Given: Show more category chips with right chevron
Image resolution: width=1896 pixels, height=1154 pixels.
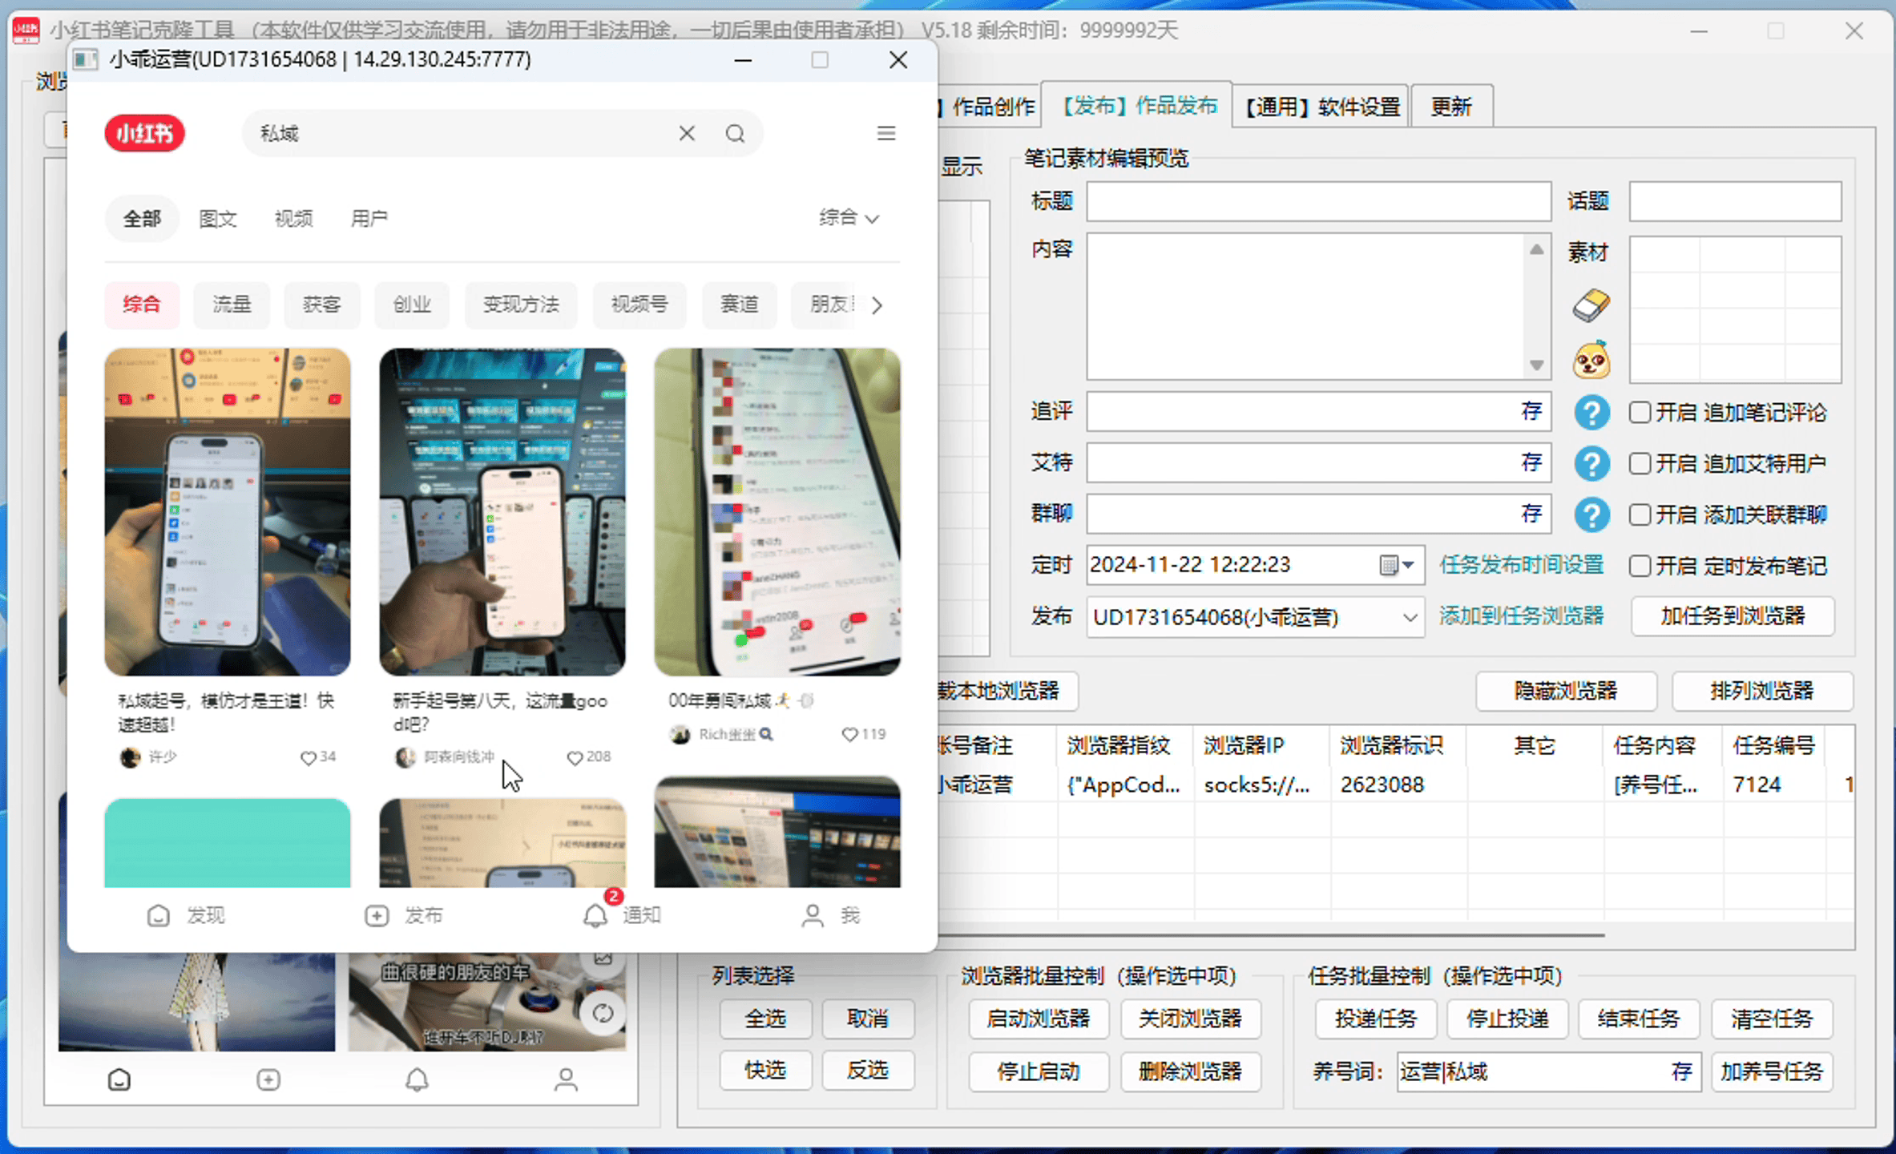Looking at the screenshot, I should click(x=877, y=305).
